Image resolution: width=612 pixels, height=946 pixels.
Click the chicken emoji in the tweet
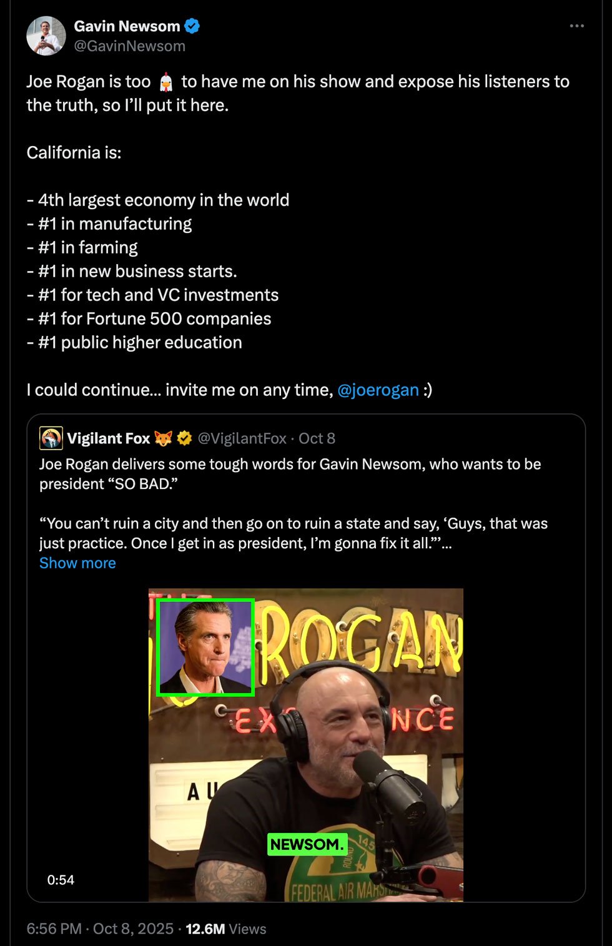165,82
